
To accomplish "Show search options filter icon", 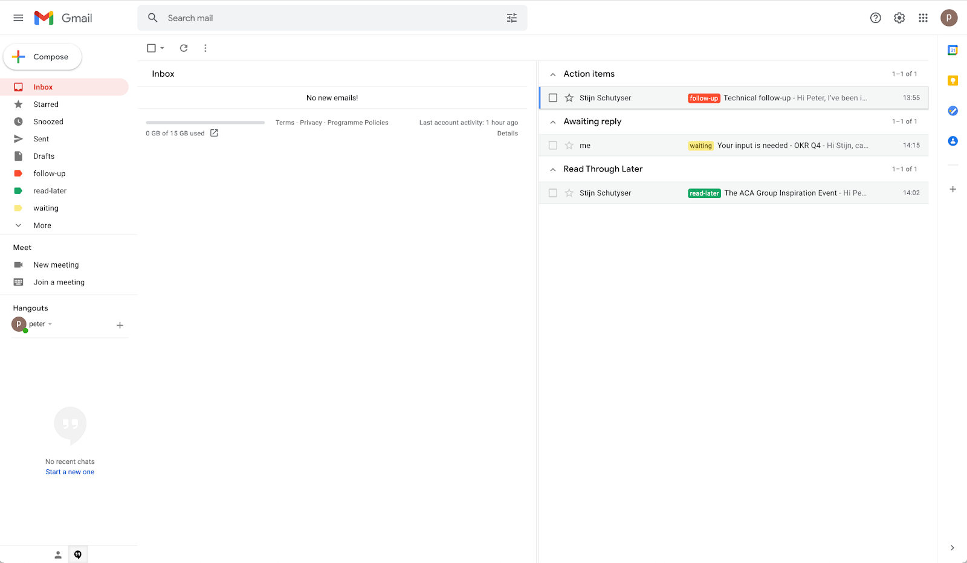I will click(x=512, y=18).
